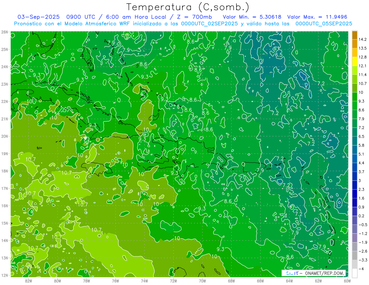Viewport: 369px width, 285px height.
Task: Click the purple legend swatch above -1.9
Action: click(x=355, y=238)
